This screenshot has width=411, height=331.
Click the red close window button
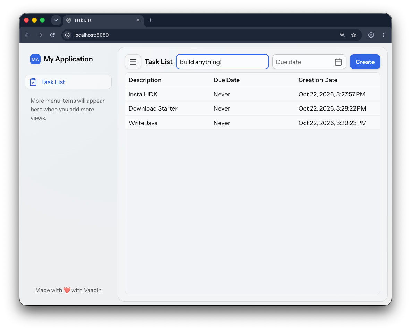[26, 20]
